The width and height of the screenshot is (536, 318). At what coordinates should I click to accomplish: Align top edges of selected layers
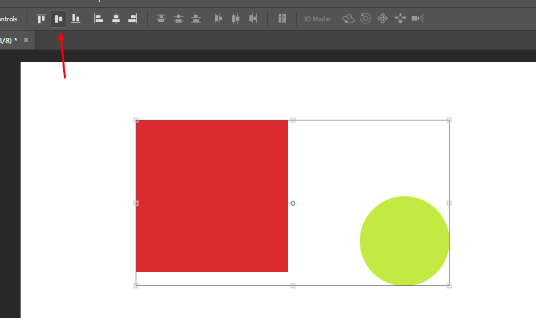tap(41, 19)
